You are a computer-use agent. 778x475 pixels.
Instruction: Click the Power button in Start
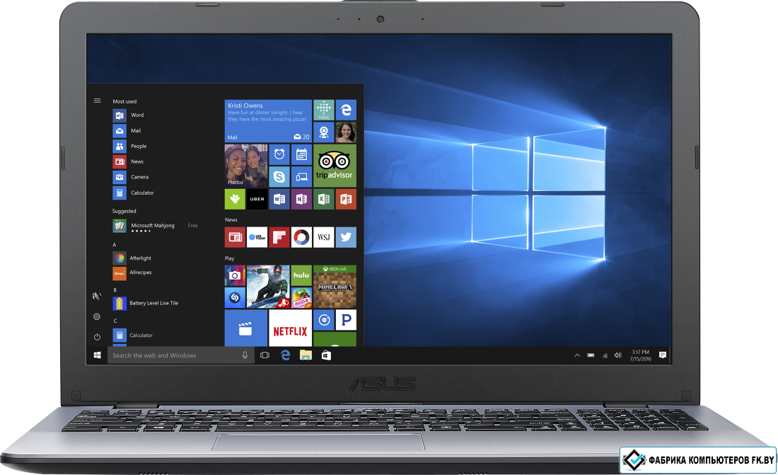click(97, 337)
